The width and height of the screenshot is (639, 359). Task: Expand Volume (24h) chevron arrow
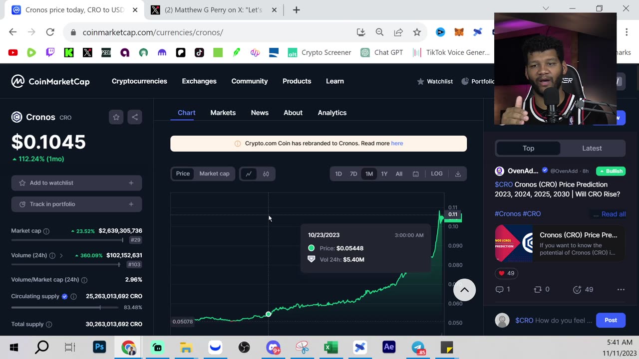[x=61, y=255]
